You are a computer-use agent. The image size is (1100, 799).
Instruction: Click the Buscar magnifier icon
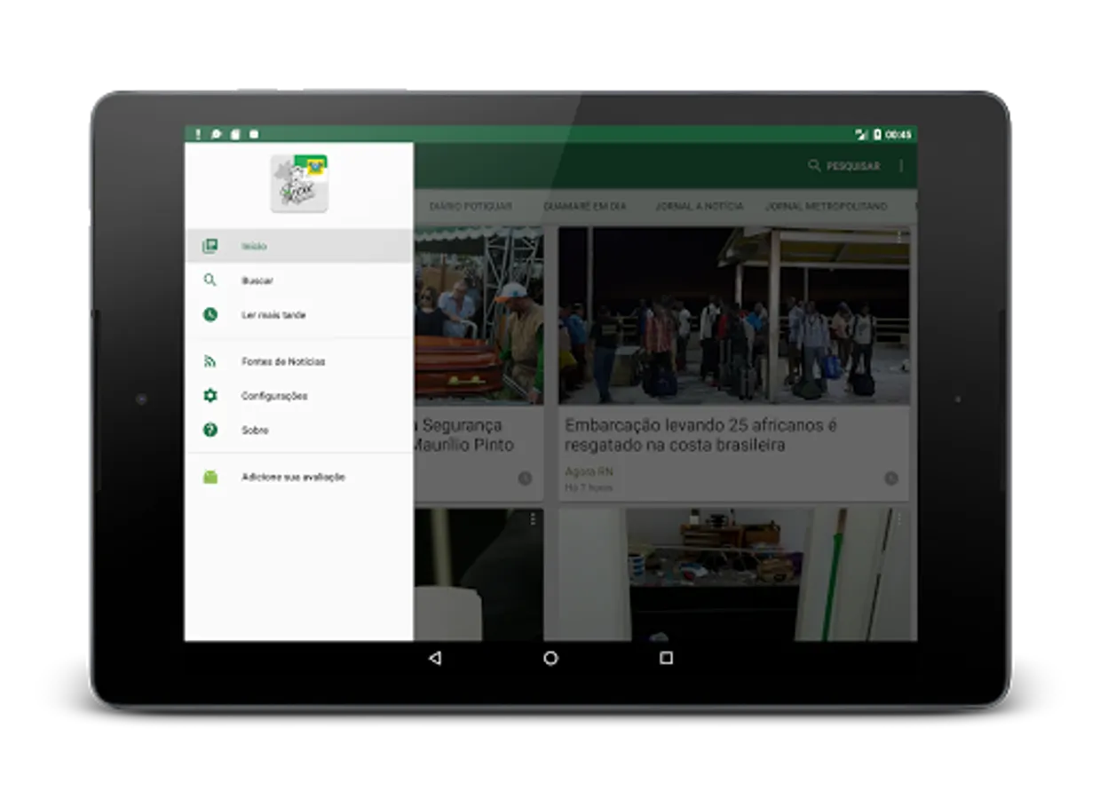[x=210, y=281]
